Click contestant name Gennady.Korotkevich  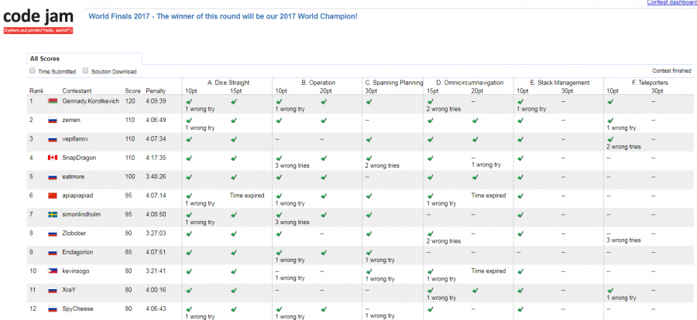[x=91, y=101]
